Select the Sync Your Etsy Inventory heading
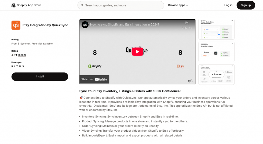Screen dimensions: 263x144 [130, 91]
